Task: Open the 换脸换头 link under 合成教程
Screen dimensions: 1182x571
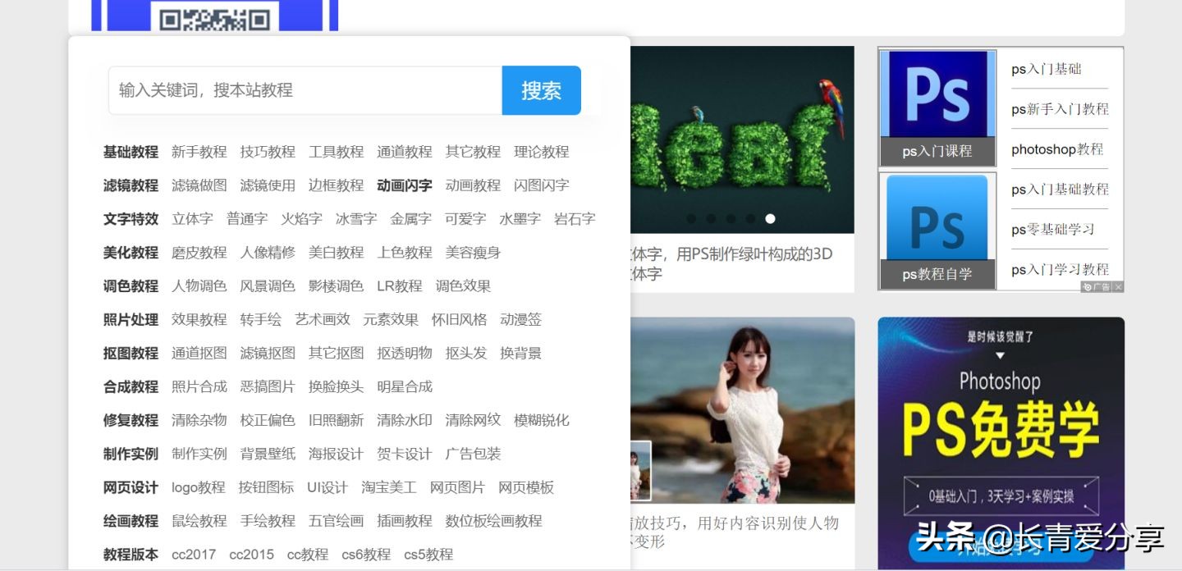Action: (x=336, y=386)
